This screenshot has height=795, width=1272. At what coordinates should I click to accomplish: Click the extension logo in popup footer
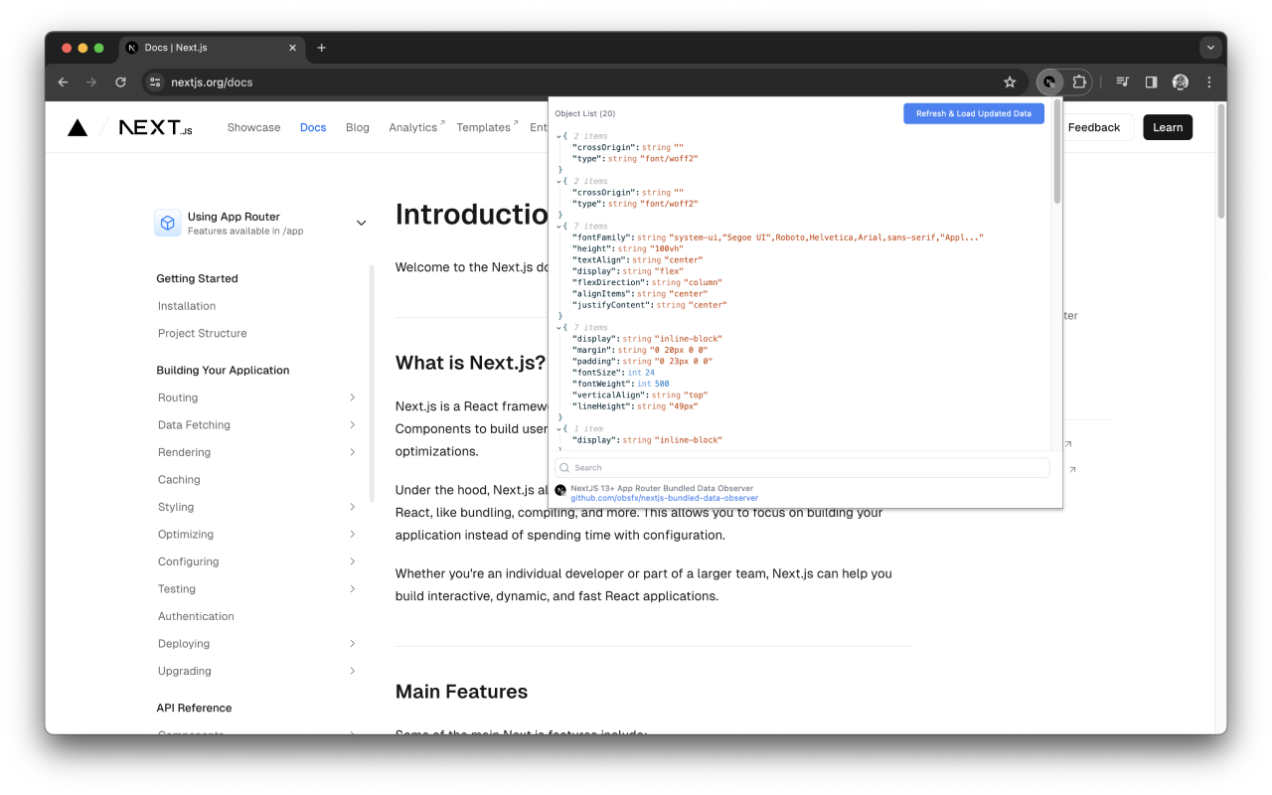coord(560,490)
